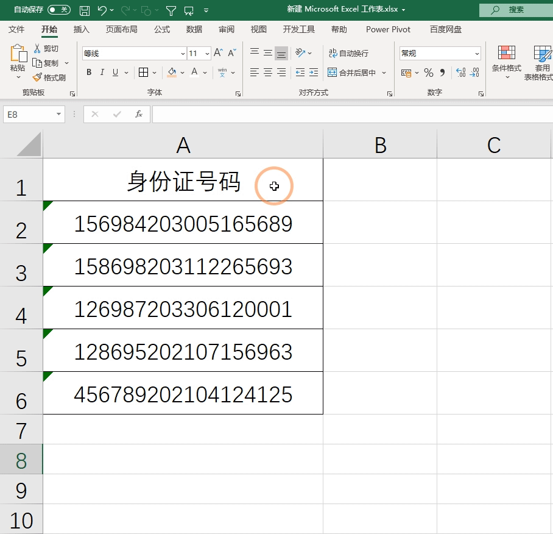The image size is (553, 534).
Task: Apply percent style with % icon
Action: point(429,73)
